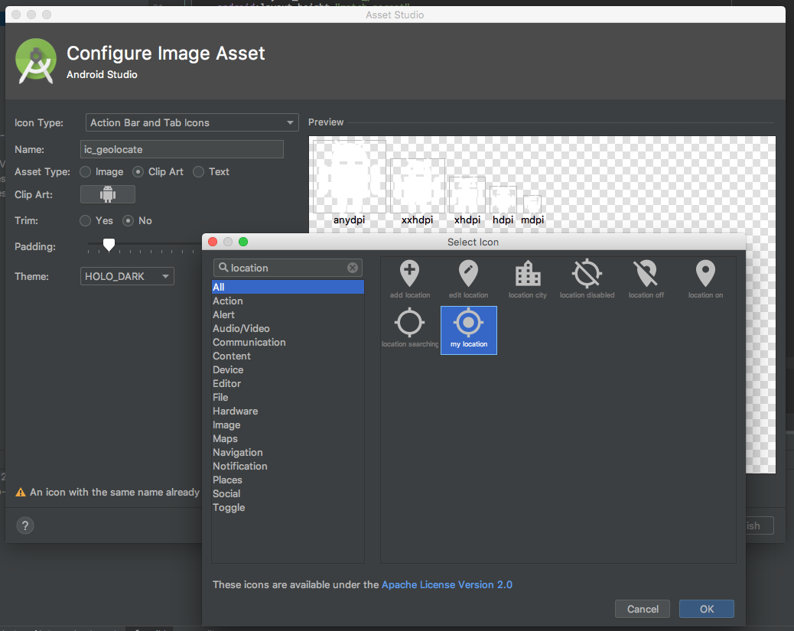Enable Trim by choosing Yes
Screen dimensions: 794x631
[86, 221]
